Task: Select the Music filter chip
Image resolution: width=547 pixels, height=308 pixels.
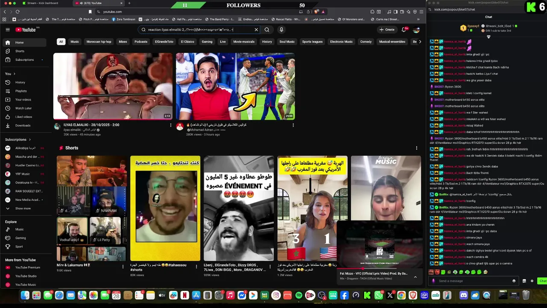Action: tap(75, 41)
